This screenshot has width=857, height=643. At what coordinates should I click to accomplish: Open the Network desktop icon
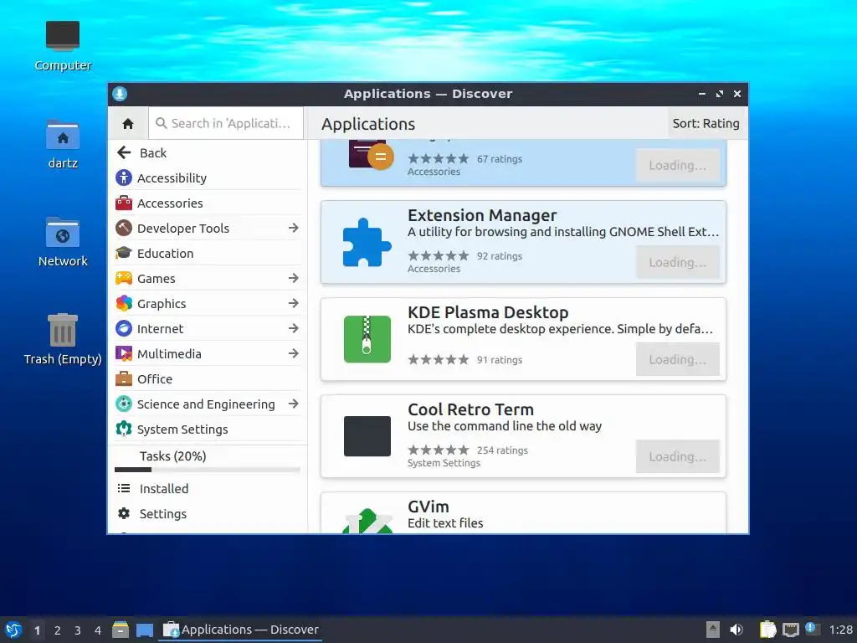(62, 233)
